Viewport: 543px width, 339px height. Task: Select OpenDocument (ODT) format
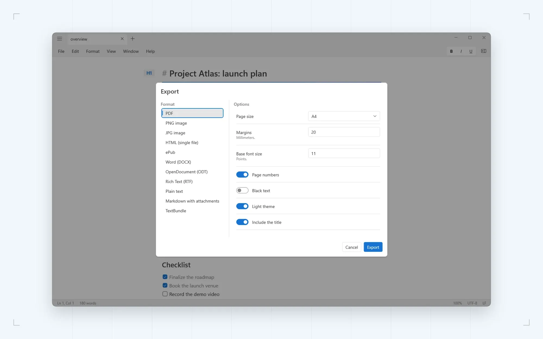coord(192,172)
